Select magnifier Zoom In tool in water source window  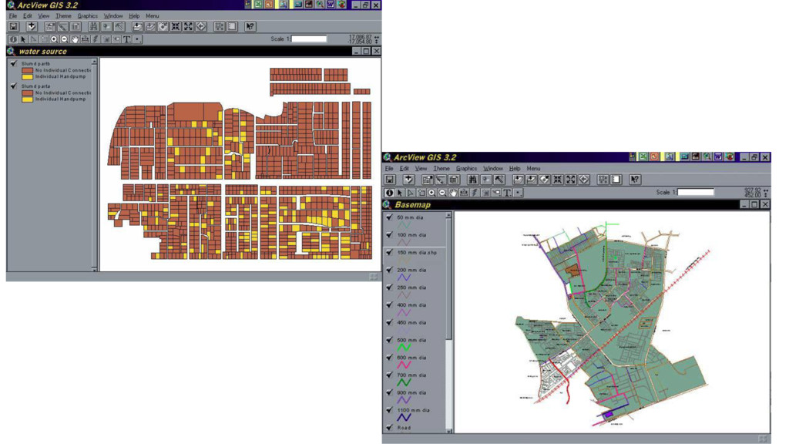click(54, 39)
